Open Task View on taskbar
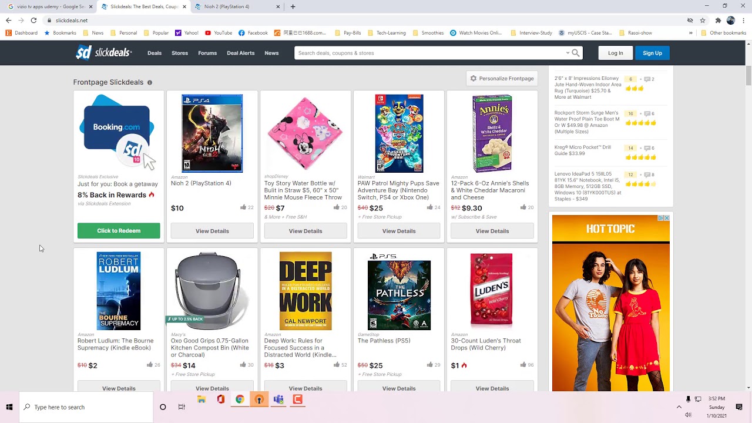 point(182,407)
